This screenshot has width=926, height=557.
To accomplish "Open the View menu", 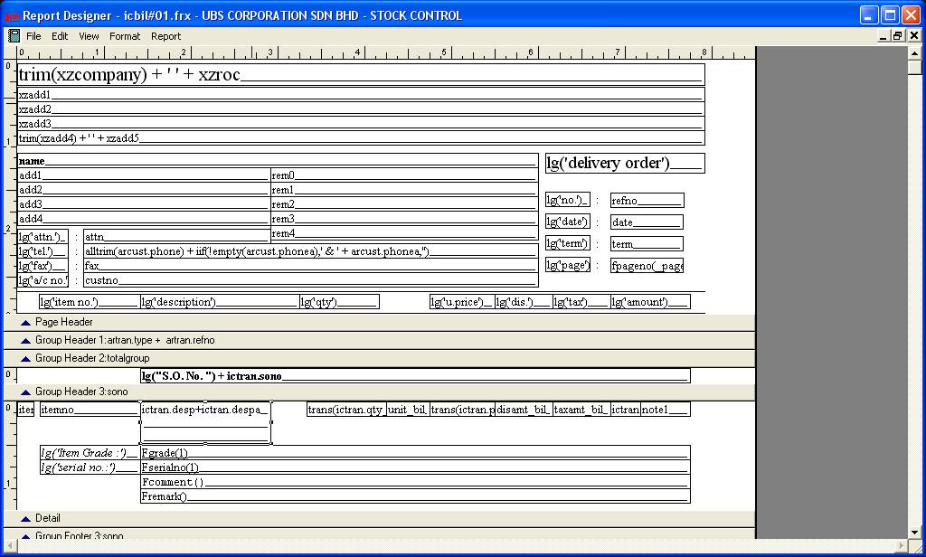I will click(x=89, y=36).
